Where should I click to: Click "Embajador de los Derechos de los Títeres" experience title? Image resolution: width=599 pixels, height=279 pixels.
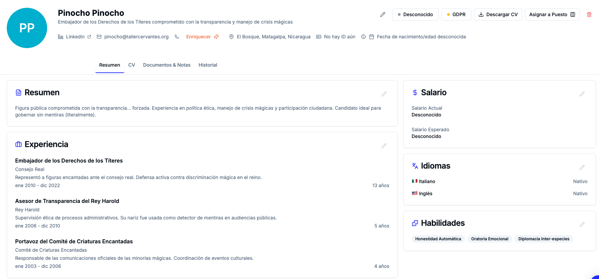(x=69, y=161)
